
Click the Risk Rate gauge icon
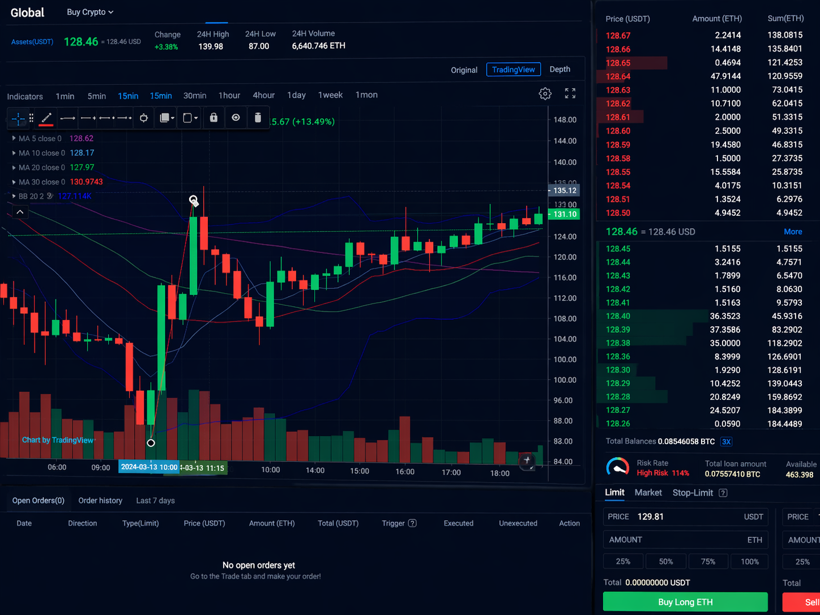[617, 467]
